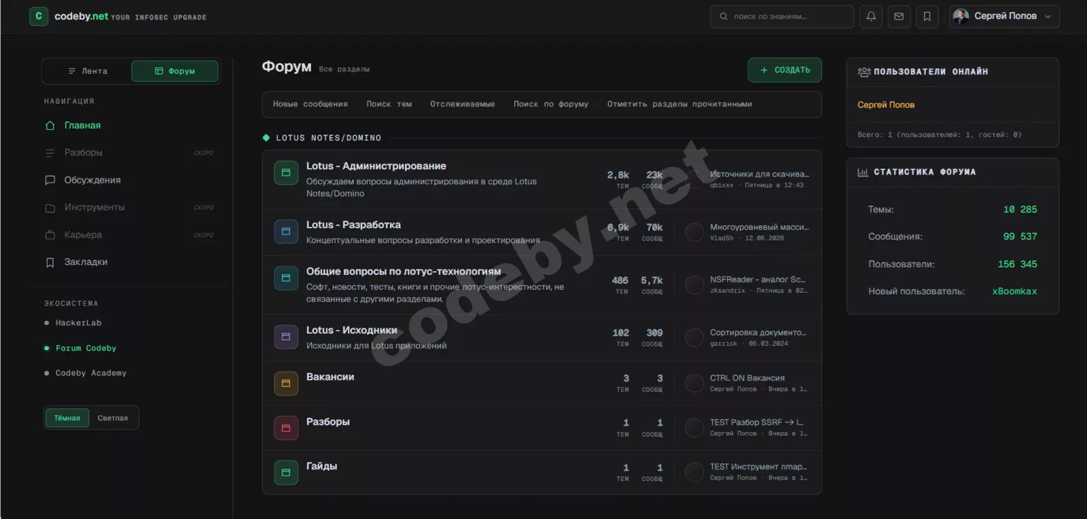
Task: Open latest post CTRL ON Вакансия
Action: [747, 378]
